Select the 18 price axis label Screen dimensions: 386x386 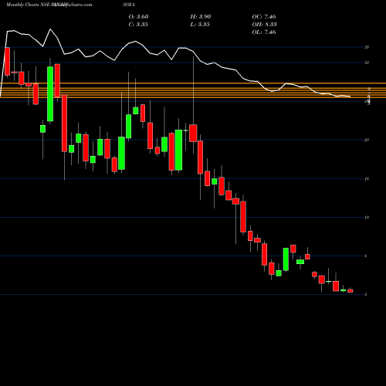pyautogui.click(x=367, y=178)
